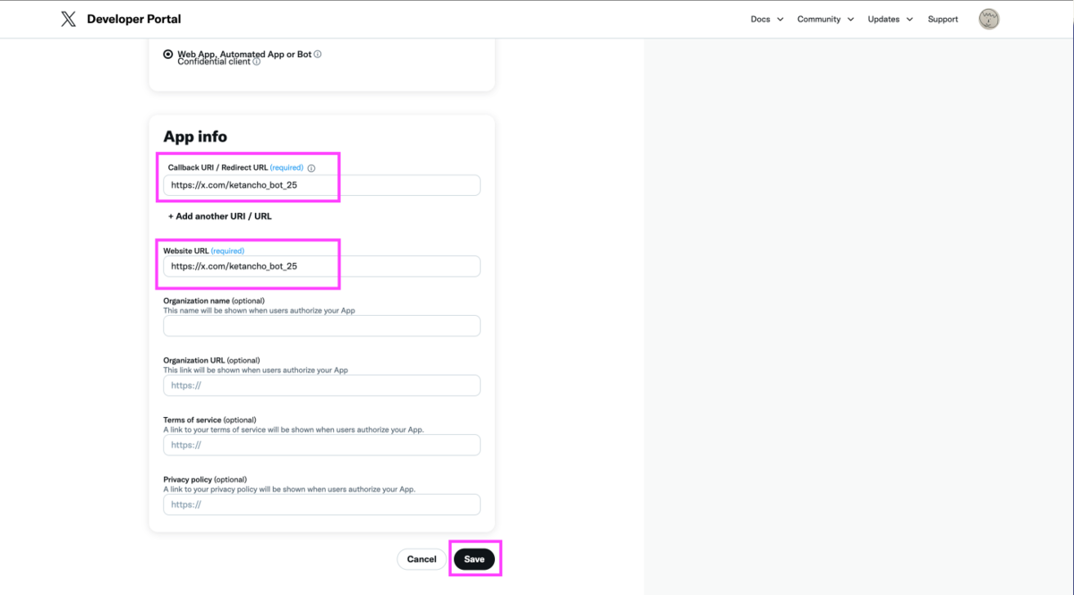
Task: Click the Privacy policy label
Action: 188,480
